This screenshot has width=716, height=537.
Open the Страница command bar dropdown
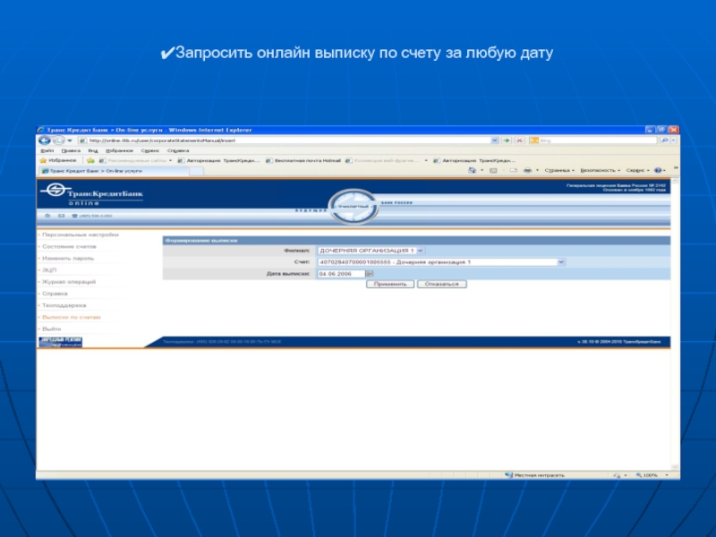559,170
